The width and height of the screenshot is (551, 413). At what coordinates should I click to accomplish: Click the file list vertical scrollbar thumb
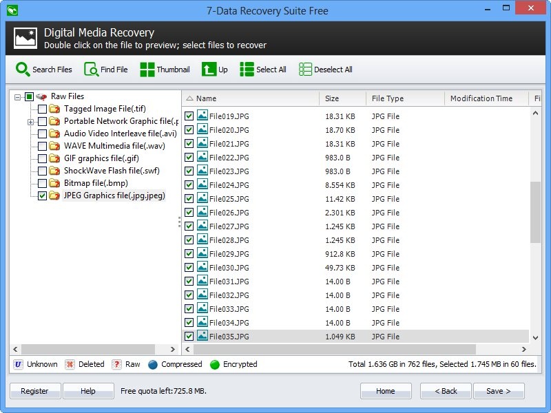tap(535, 211)
